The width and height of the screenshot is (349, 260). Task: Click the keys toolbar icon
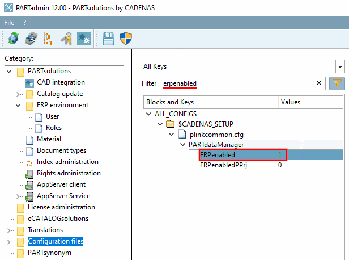click(x=66, y=39)
